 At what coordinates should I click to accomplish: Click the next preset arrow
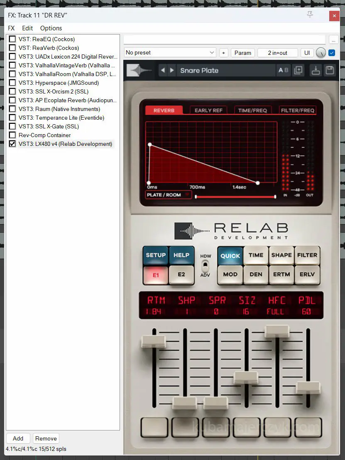coord(172,70)
